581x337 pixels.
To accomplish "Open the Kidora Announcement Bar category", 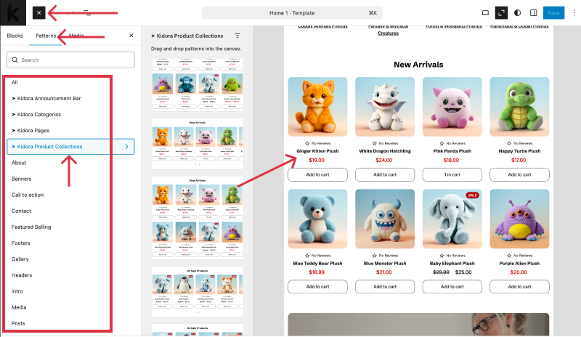I will pos(46,98).
